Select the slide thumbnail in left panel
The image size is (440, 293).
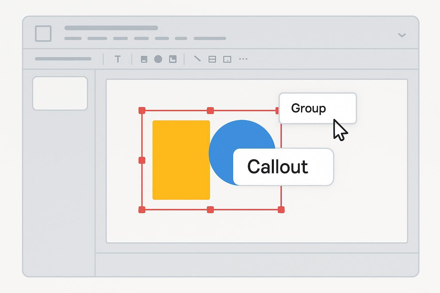pos(60,93)
